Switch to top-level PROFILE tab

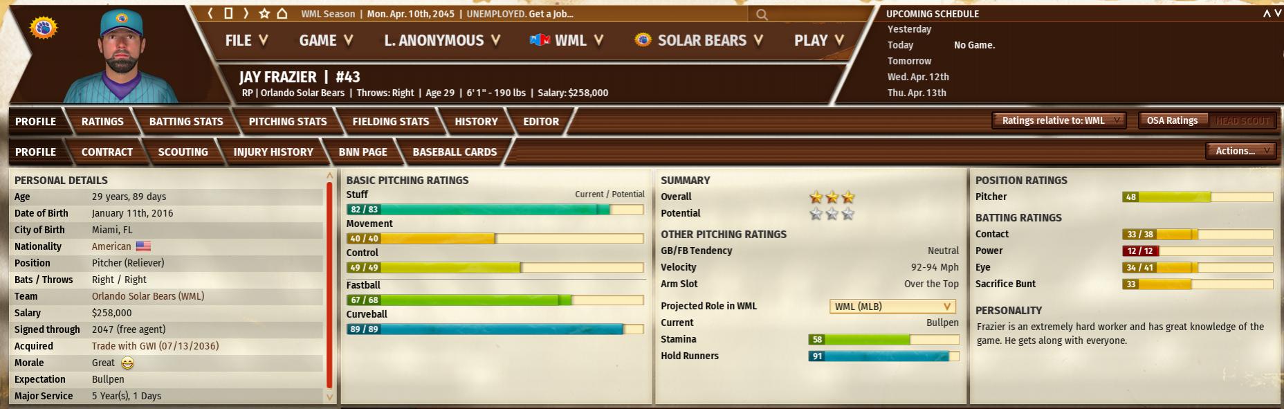click(x=36, y=121)
